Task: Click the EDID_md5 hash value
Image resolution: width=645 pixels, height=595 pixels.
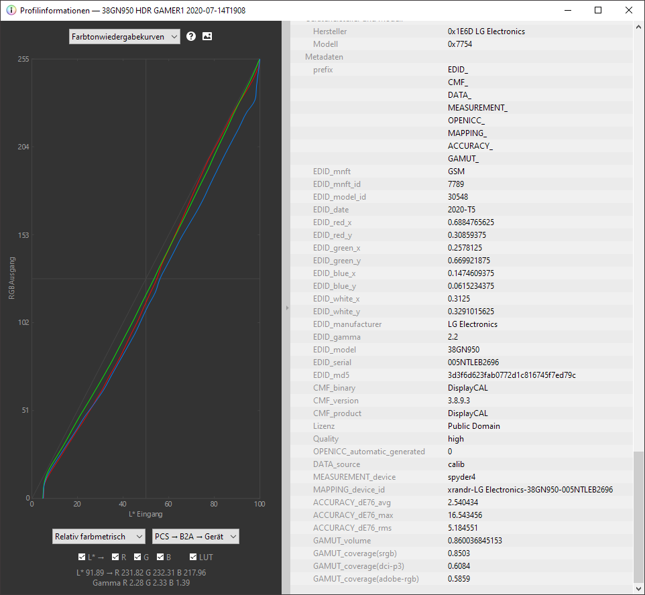Action: (x=512, y=375)
